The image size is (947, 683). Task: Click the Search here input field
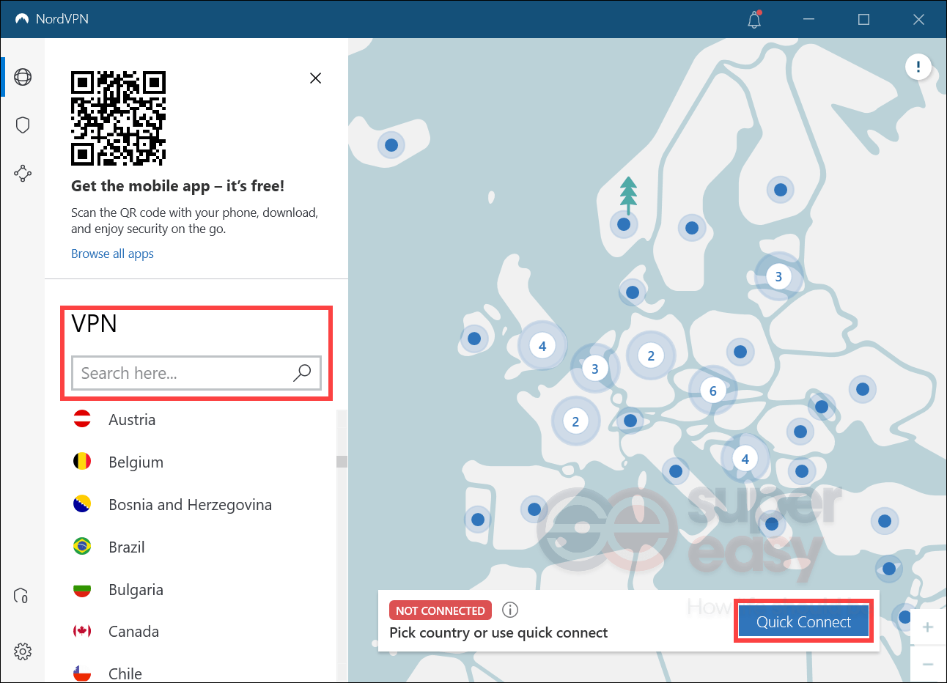196,373
